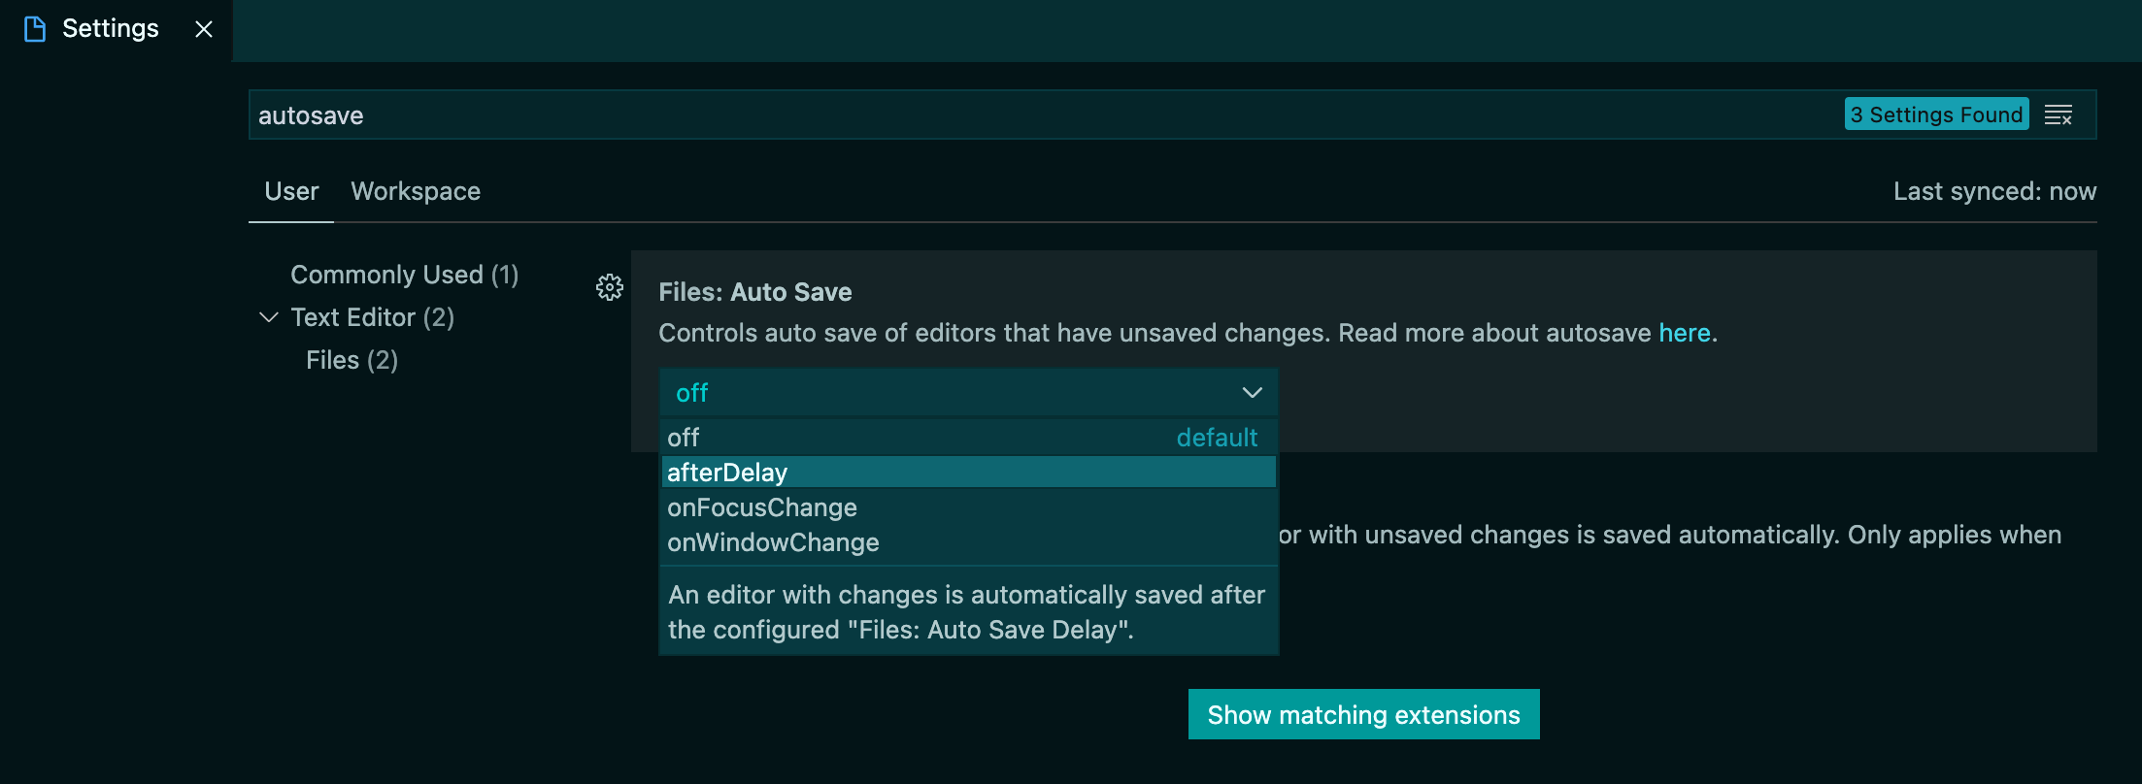
Task: Collapse the Text Editor section
Action: (269, 317)
